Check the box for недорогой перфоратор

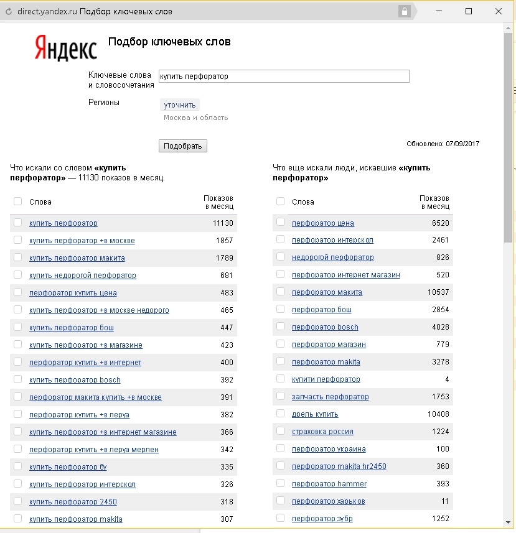[x=280, y=257]
